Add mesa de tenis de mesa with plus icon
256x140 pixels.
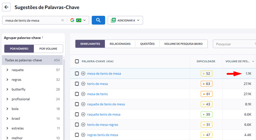[83, 74]
